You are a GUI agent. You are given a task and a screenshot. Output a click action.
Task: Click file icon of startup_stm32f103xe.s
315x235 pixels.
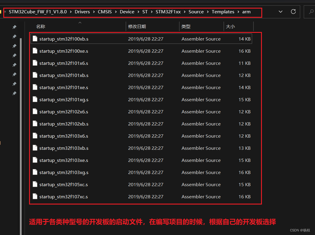(x=35, y=160)
